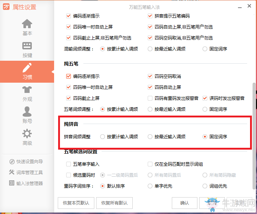The height and width of the screenshot is (214, 257).
Task: Enable 五笔单字输入 checkbox
Action: pyautogui.click(x=68, y=164)
